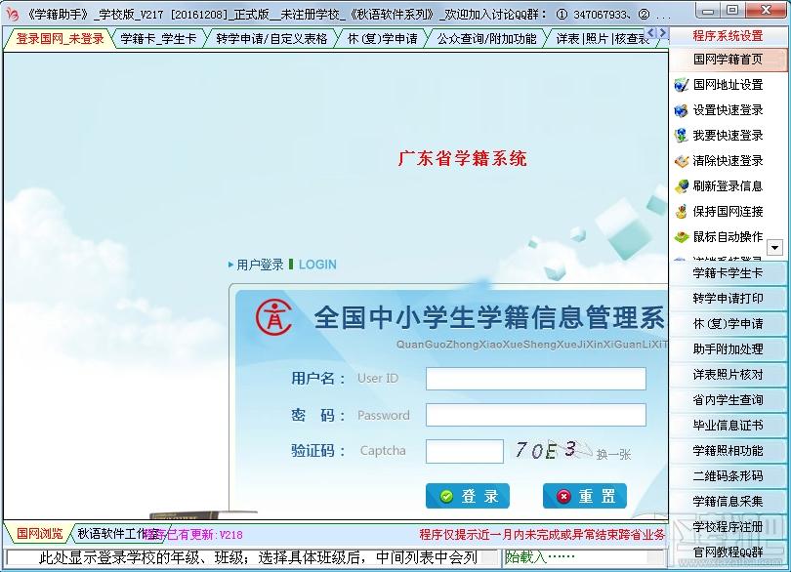Click the 设置快速登录 icon
Screen dimensions: 791x572
tap(681, 110)
